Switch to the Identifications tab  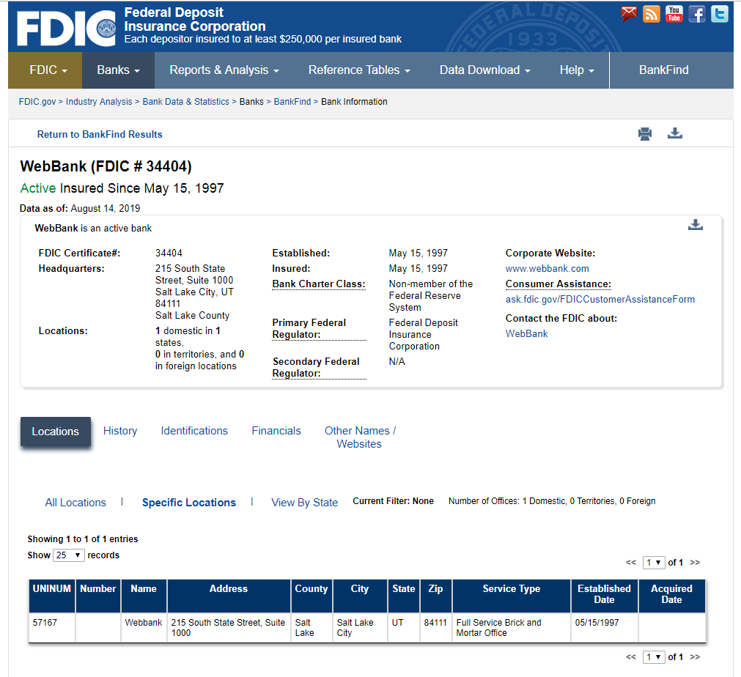(x=194, y=431)
